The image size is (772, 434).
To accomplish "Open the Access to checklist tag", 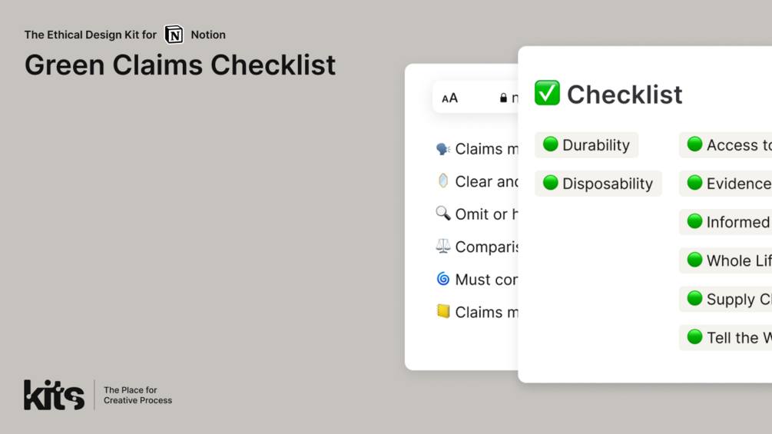I will [x=725, y=144].
